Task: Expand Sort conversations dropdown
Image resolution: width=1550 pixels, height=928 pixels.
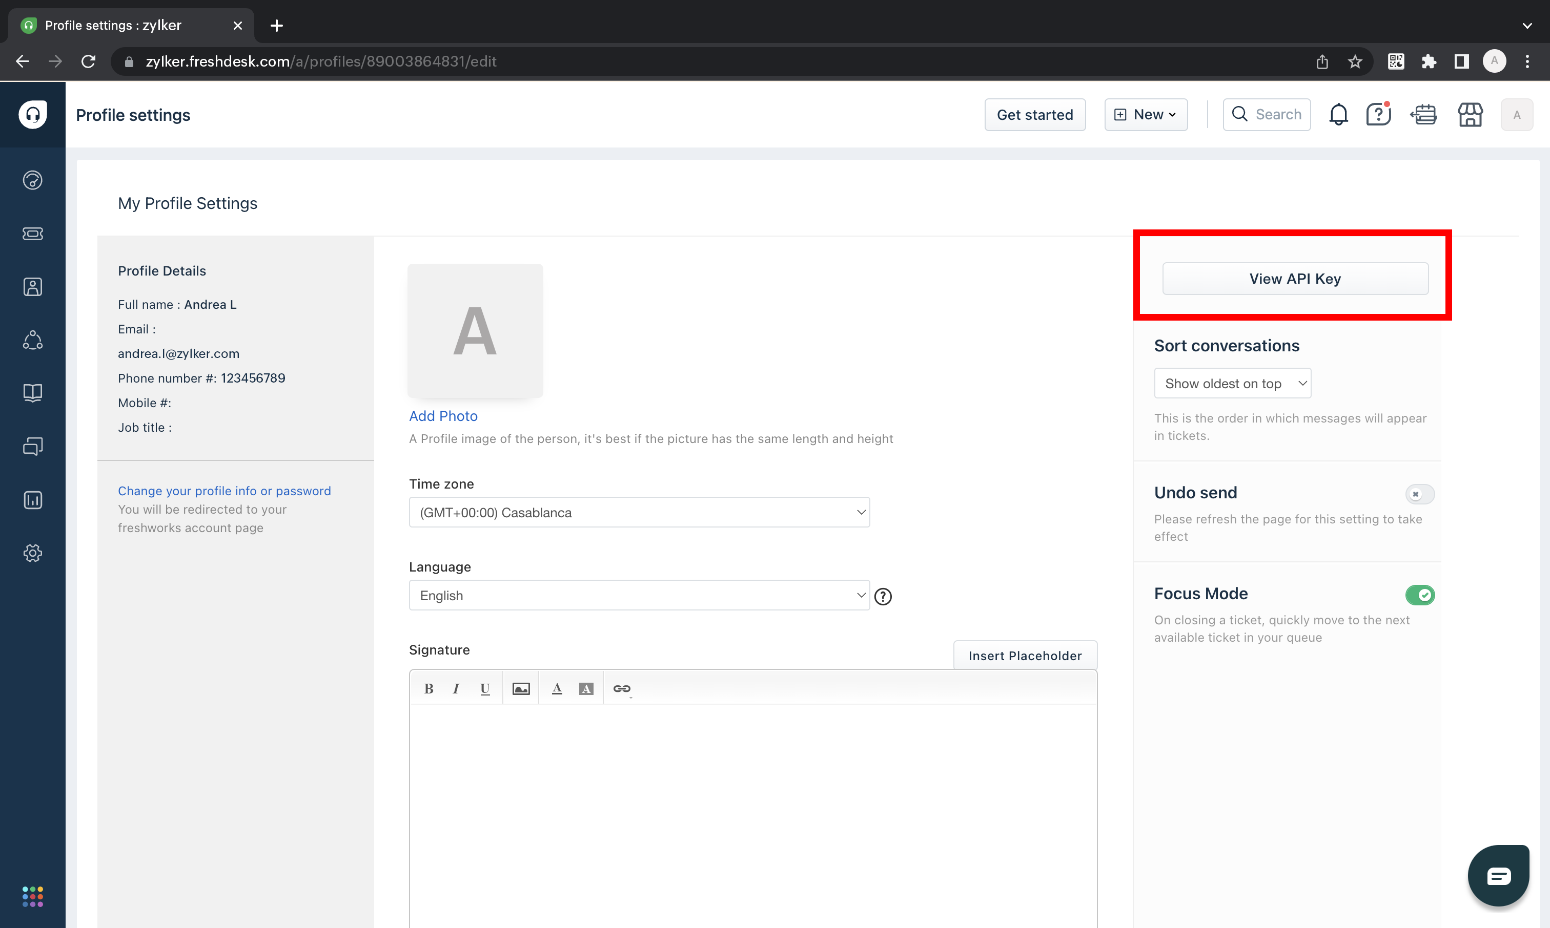Action: point(1232,383)
